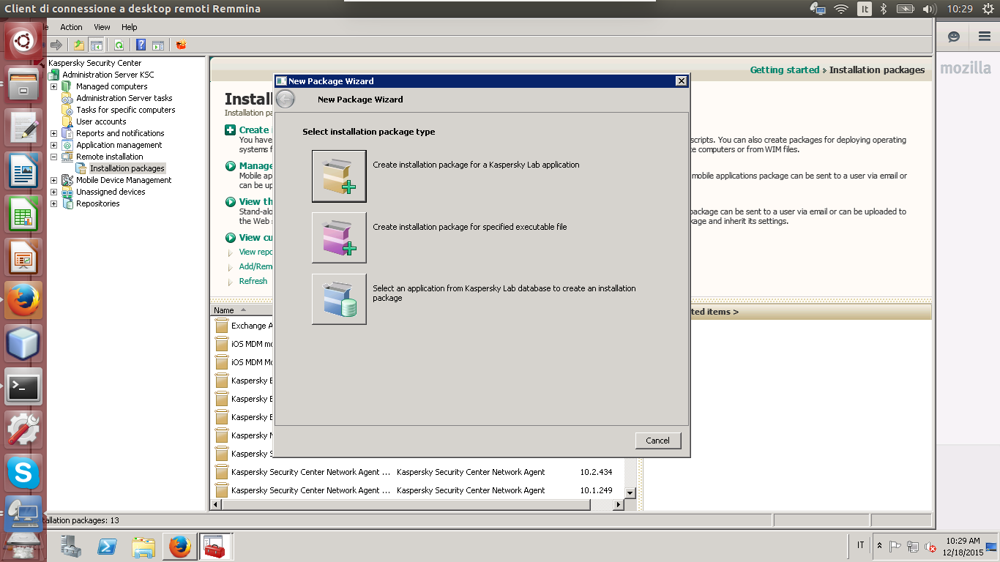Select Managed computers tree item
The image size is (1000, 562).
click(x=111, y=86)
